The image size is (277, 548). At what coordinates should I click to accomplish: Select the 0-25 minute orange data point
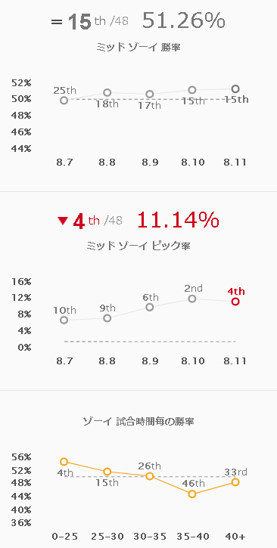[64, 462]
